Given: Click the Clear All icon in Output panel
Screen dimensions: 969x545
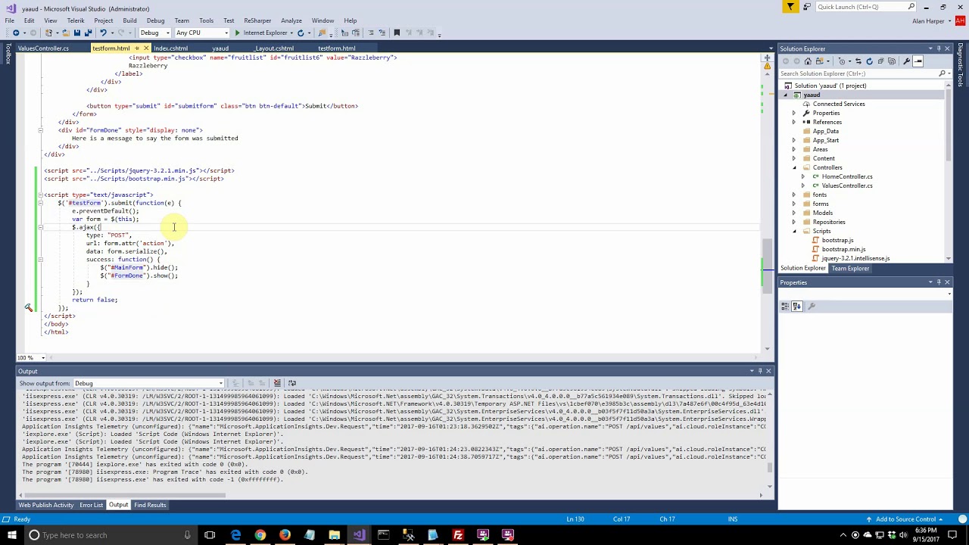Looking at the screenshot, I should click(x=277, y=383).
